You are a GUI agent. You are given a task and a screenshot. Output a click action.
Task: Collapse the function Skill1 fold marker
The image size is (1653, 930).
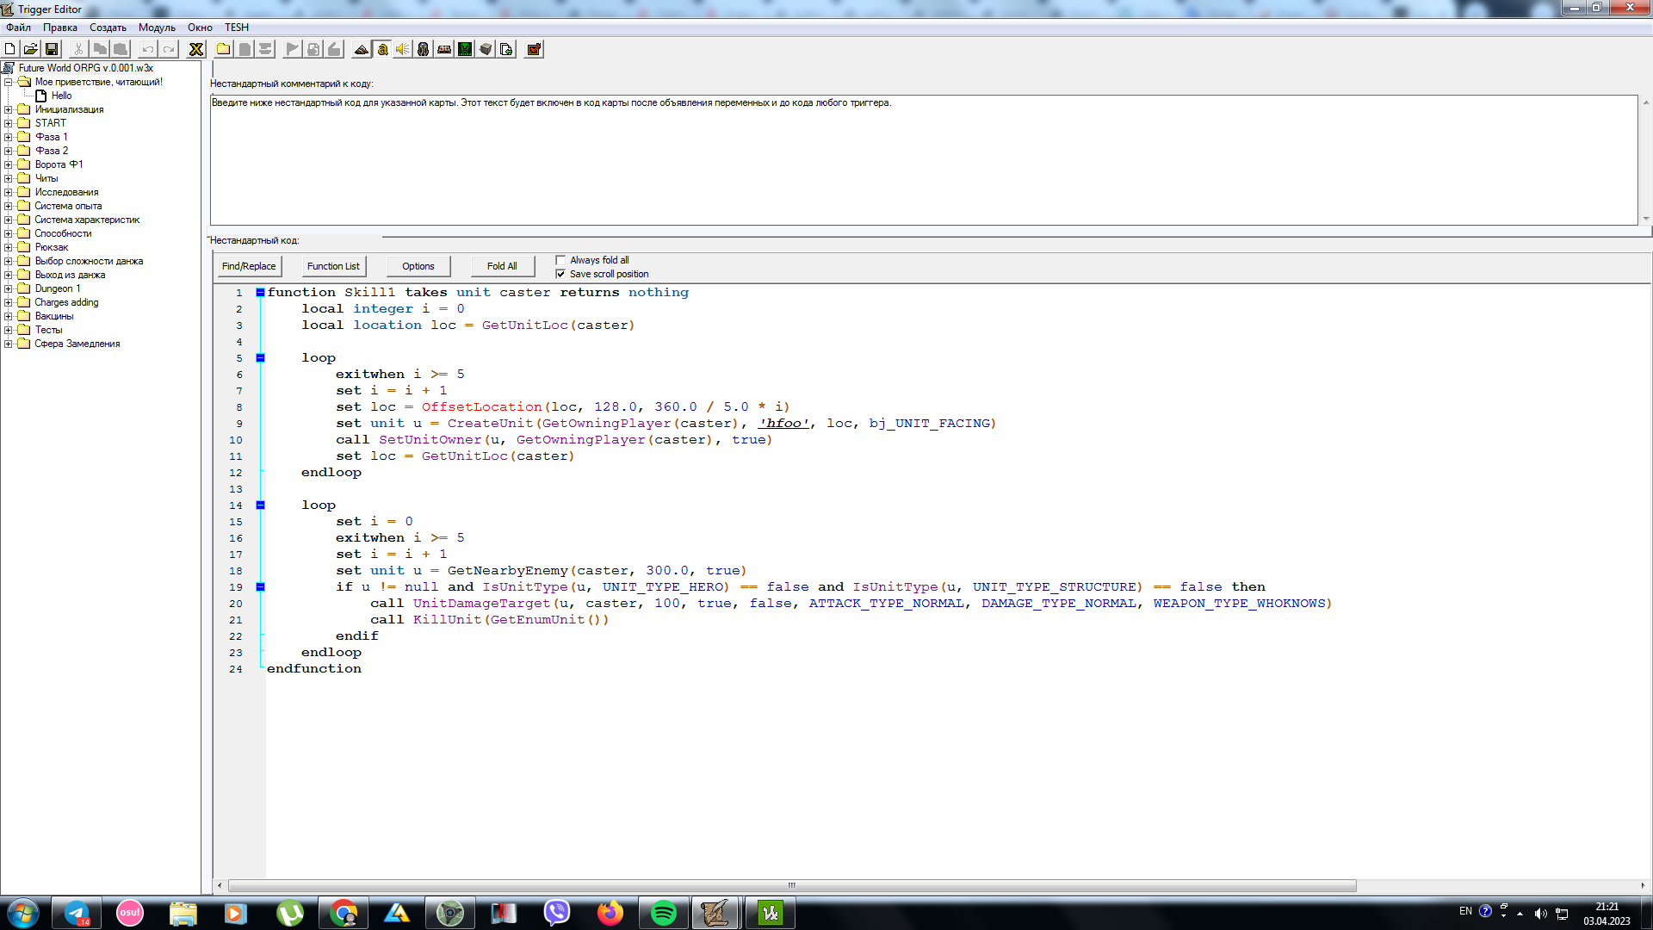260,293
